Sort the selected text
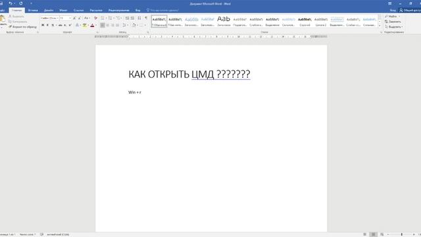This screenshot has width=421, height=237. point(139,18)
